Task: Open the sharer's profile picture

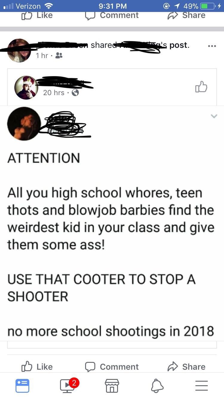Action: (19, 51)
